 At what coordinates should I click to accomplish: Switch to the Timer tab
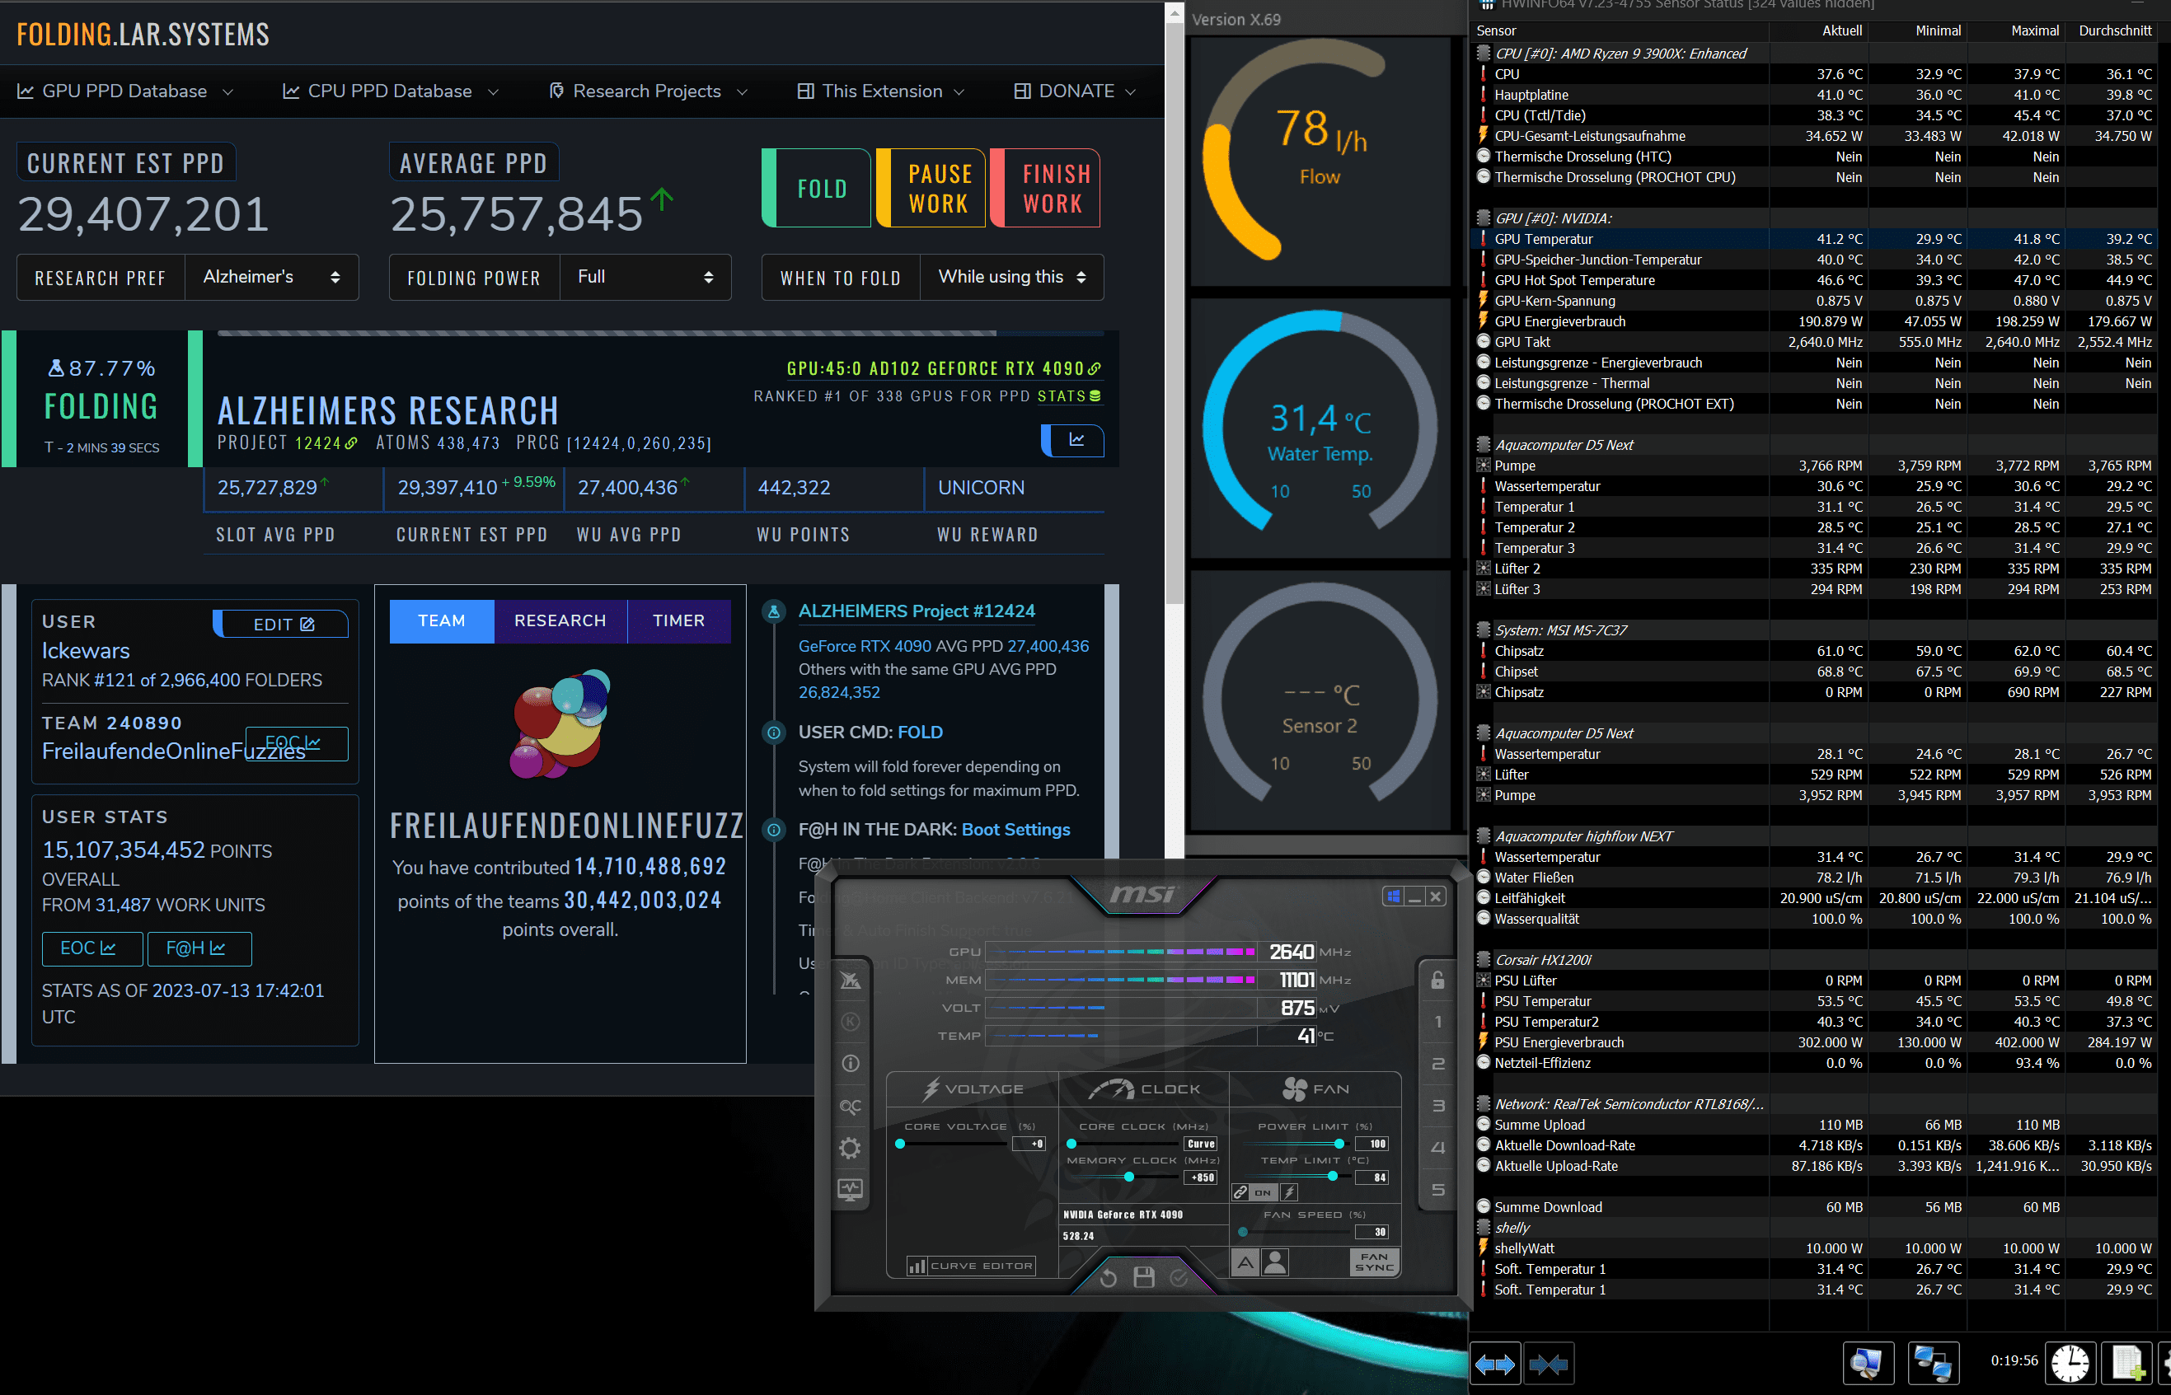(x=678, y=620)
